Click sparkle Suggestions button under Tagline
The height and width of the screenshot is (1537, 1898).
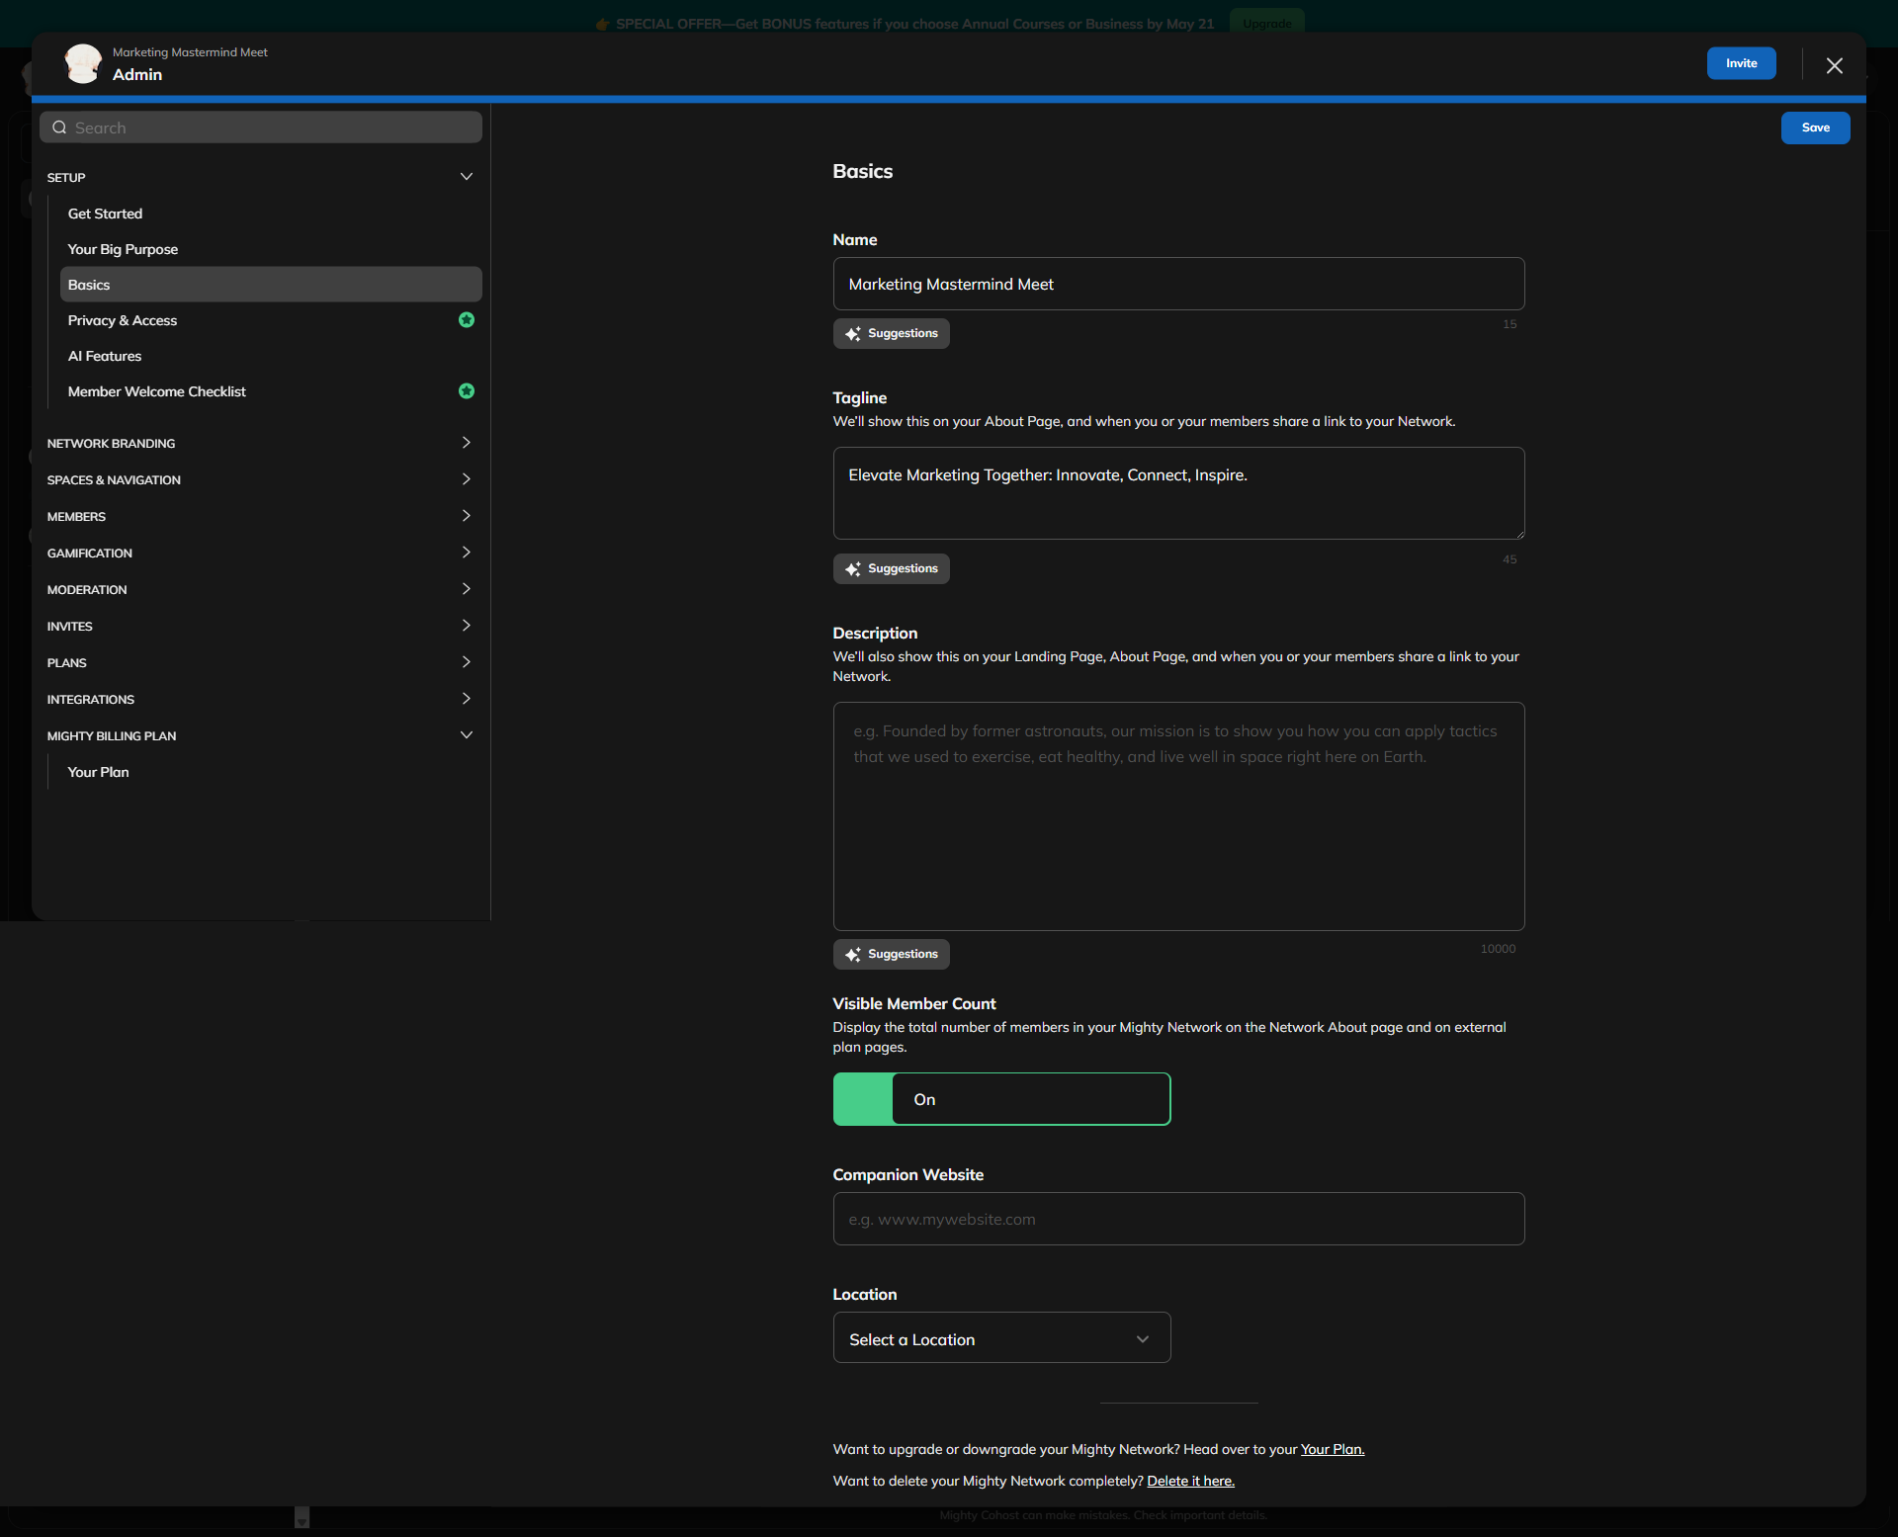point(891,569)
